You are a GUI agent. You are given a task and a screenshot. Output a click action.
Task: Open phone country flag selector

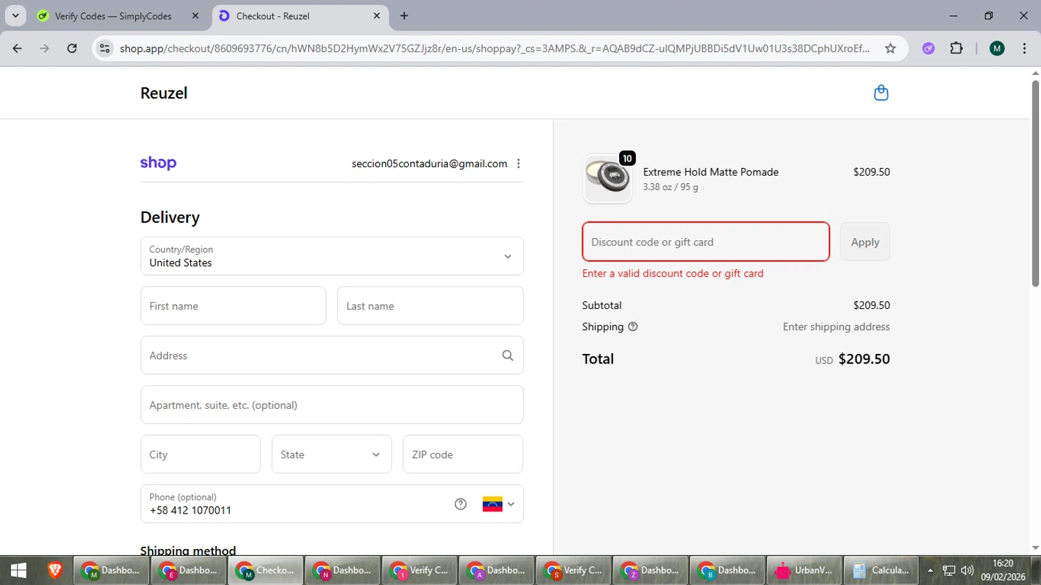498,504
